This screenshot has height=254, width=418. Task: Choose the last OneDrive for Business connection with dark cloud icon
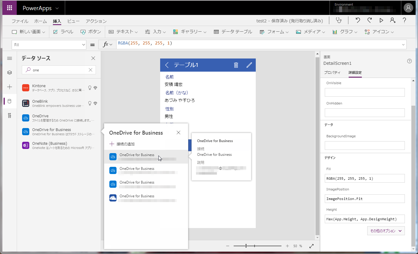146,198
